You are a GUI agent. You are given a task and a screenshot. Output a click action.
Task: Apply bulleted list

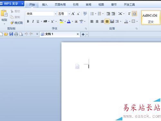[92, 14]
